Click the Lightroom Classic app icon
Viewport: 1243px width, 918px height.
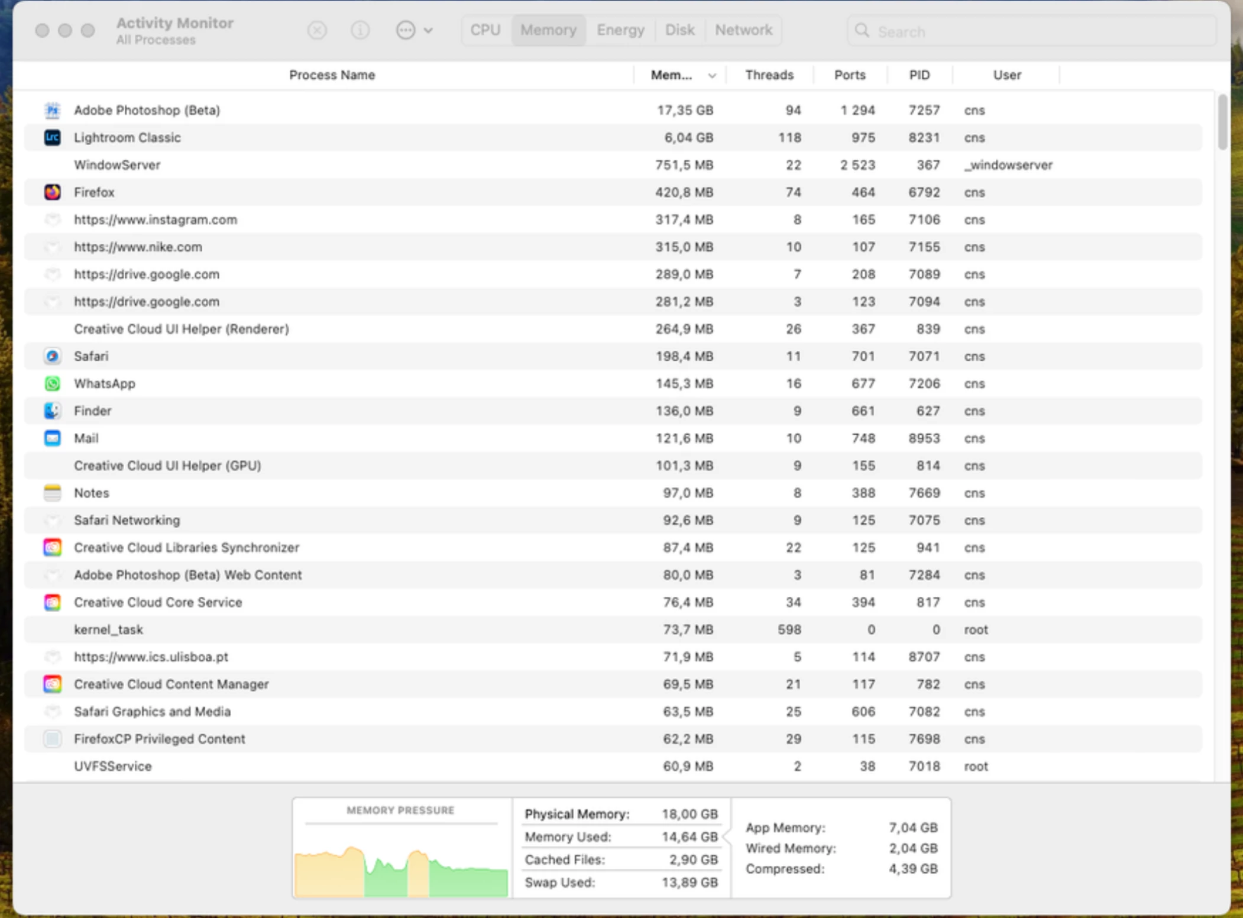click(53, 137)
